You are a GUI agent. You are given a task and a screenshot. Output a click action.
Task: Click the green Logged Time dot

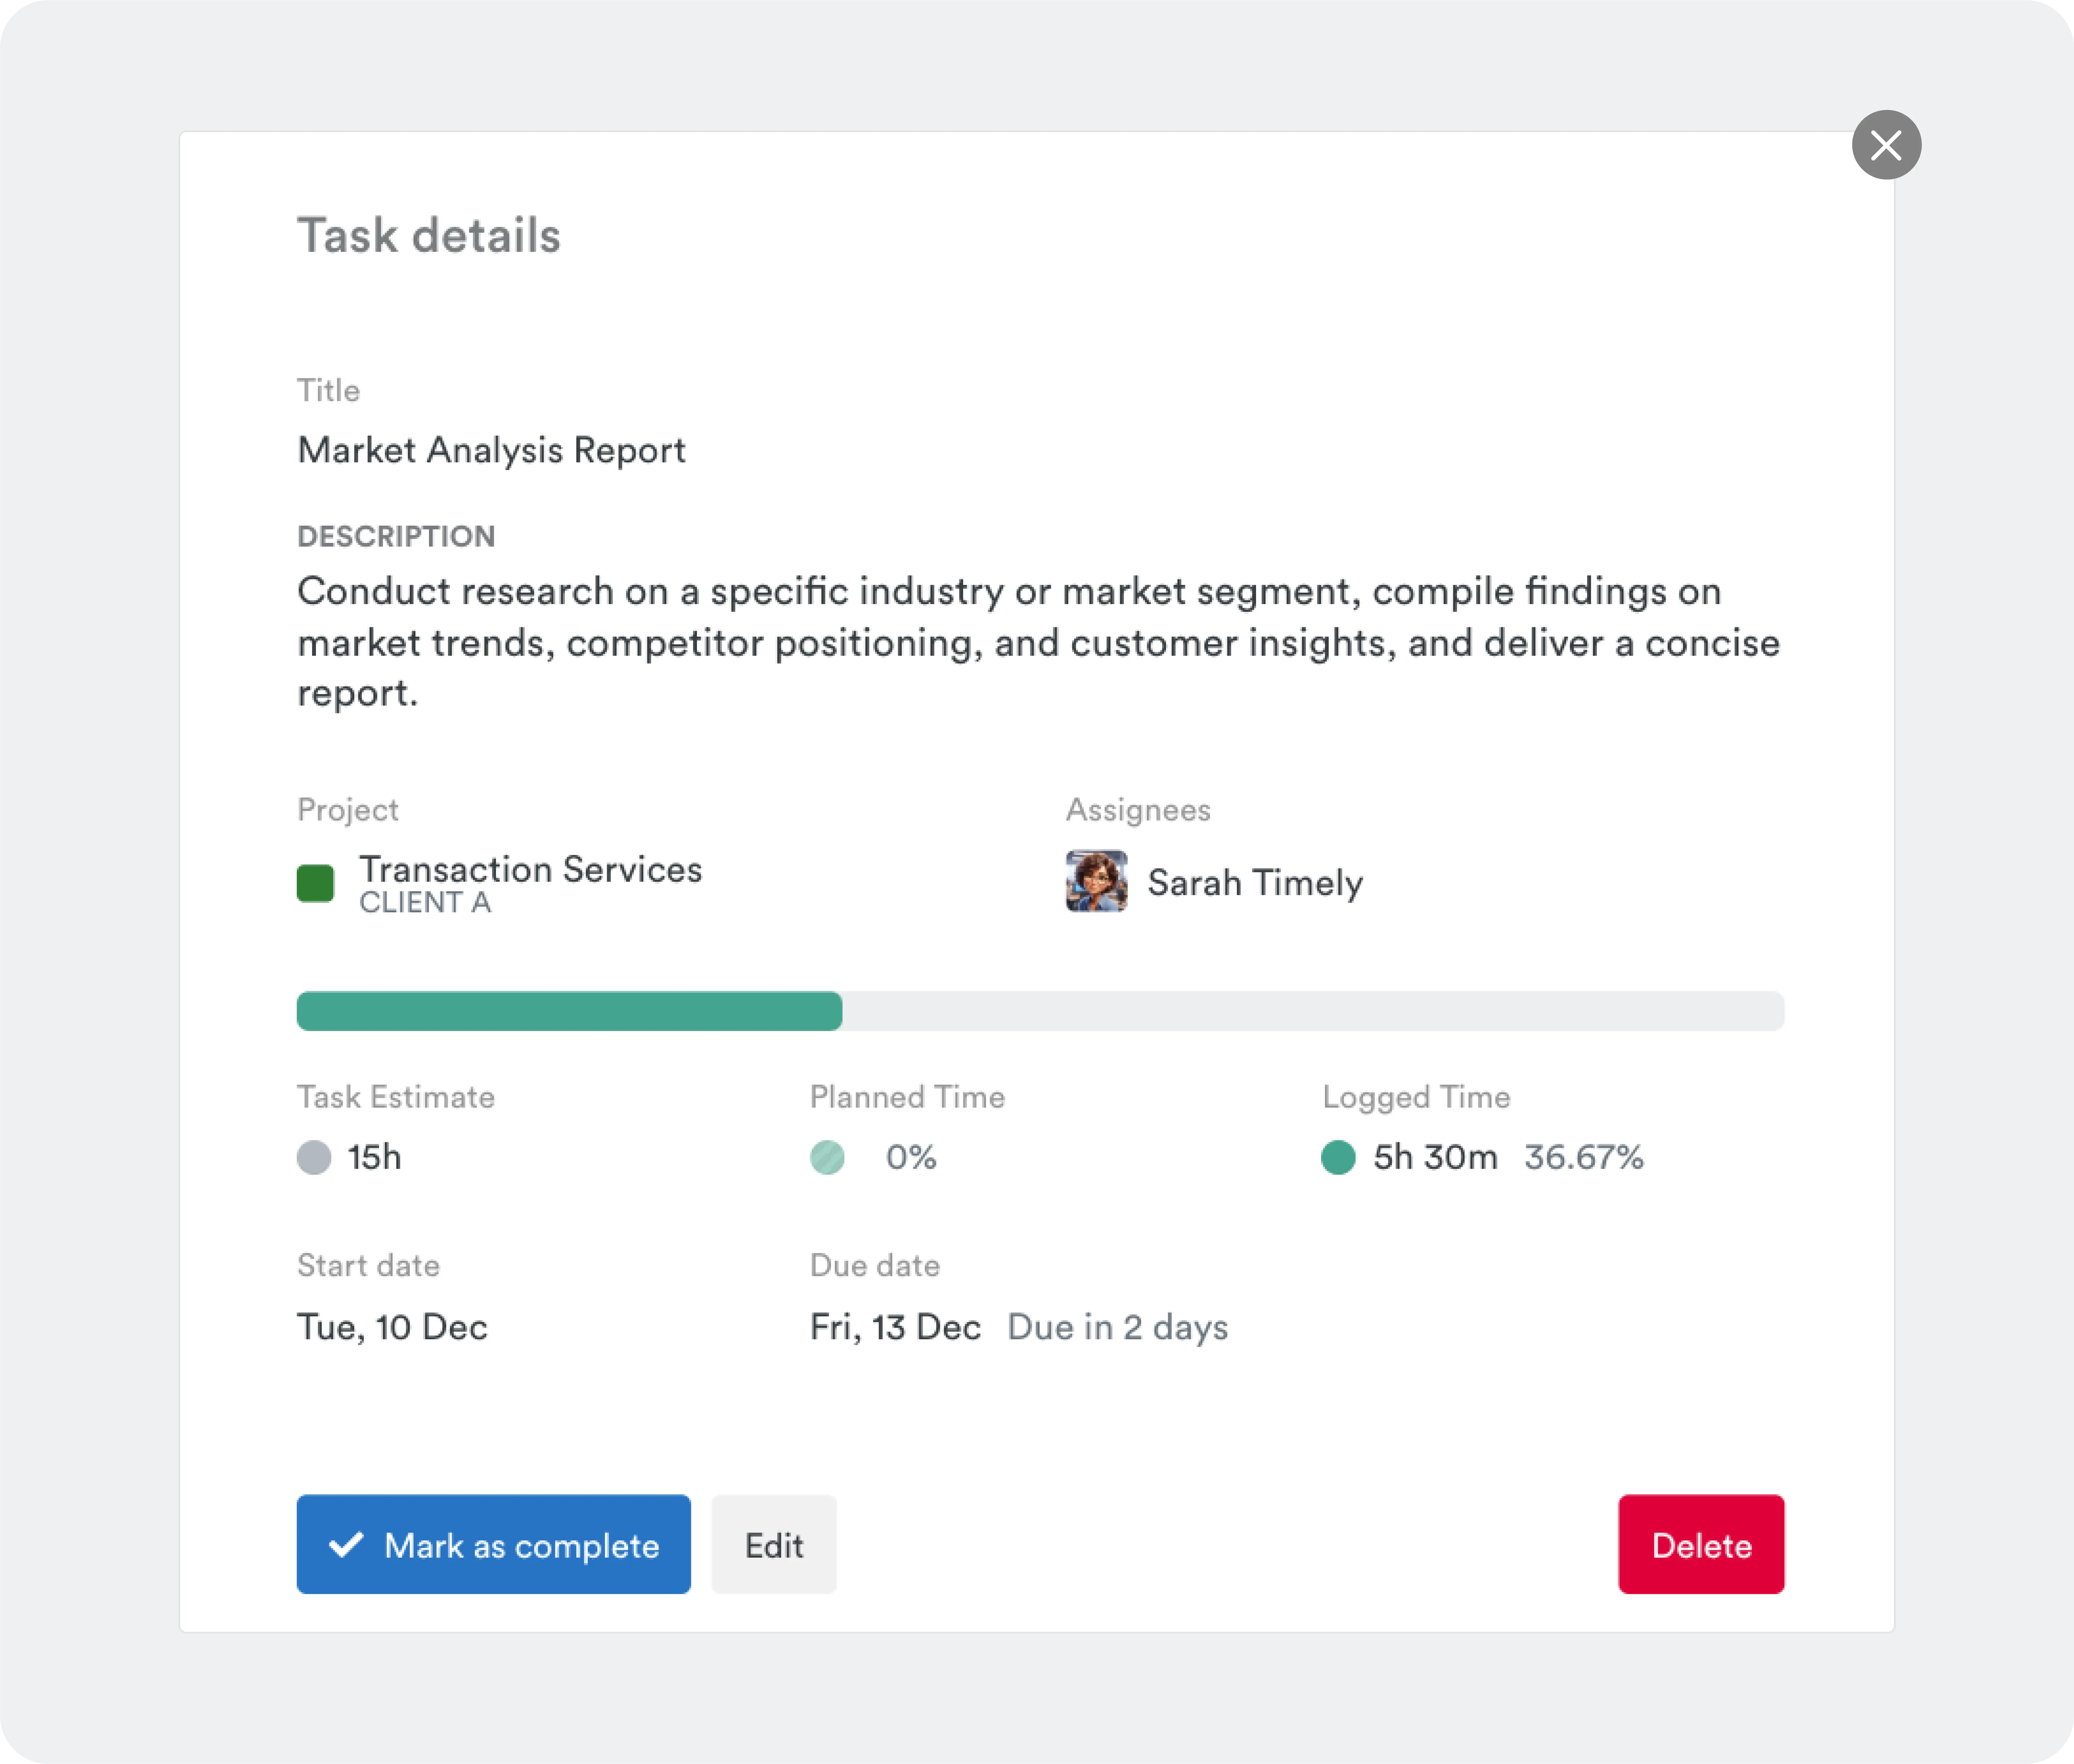[x=1338, y=1157]
